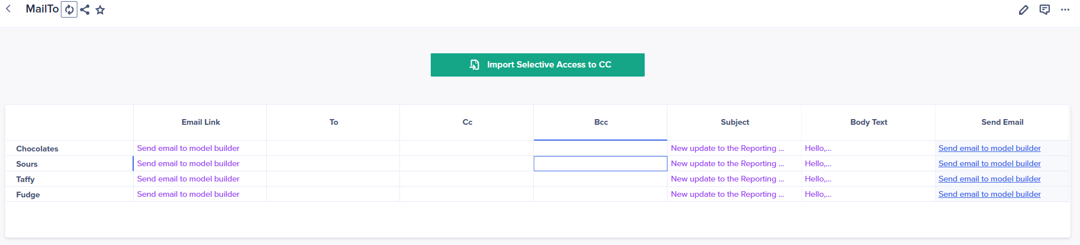Click Import Selective Access to CC button

(537, 65)
